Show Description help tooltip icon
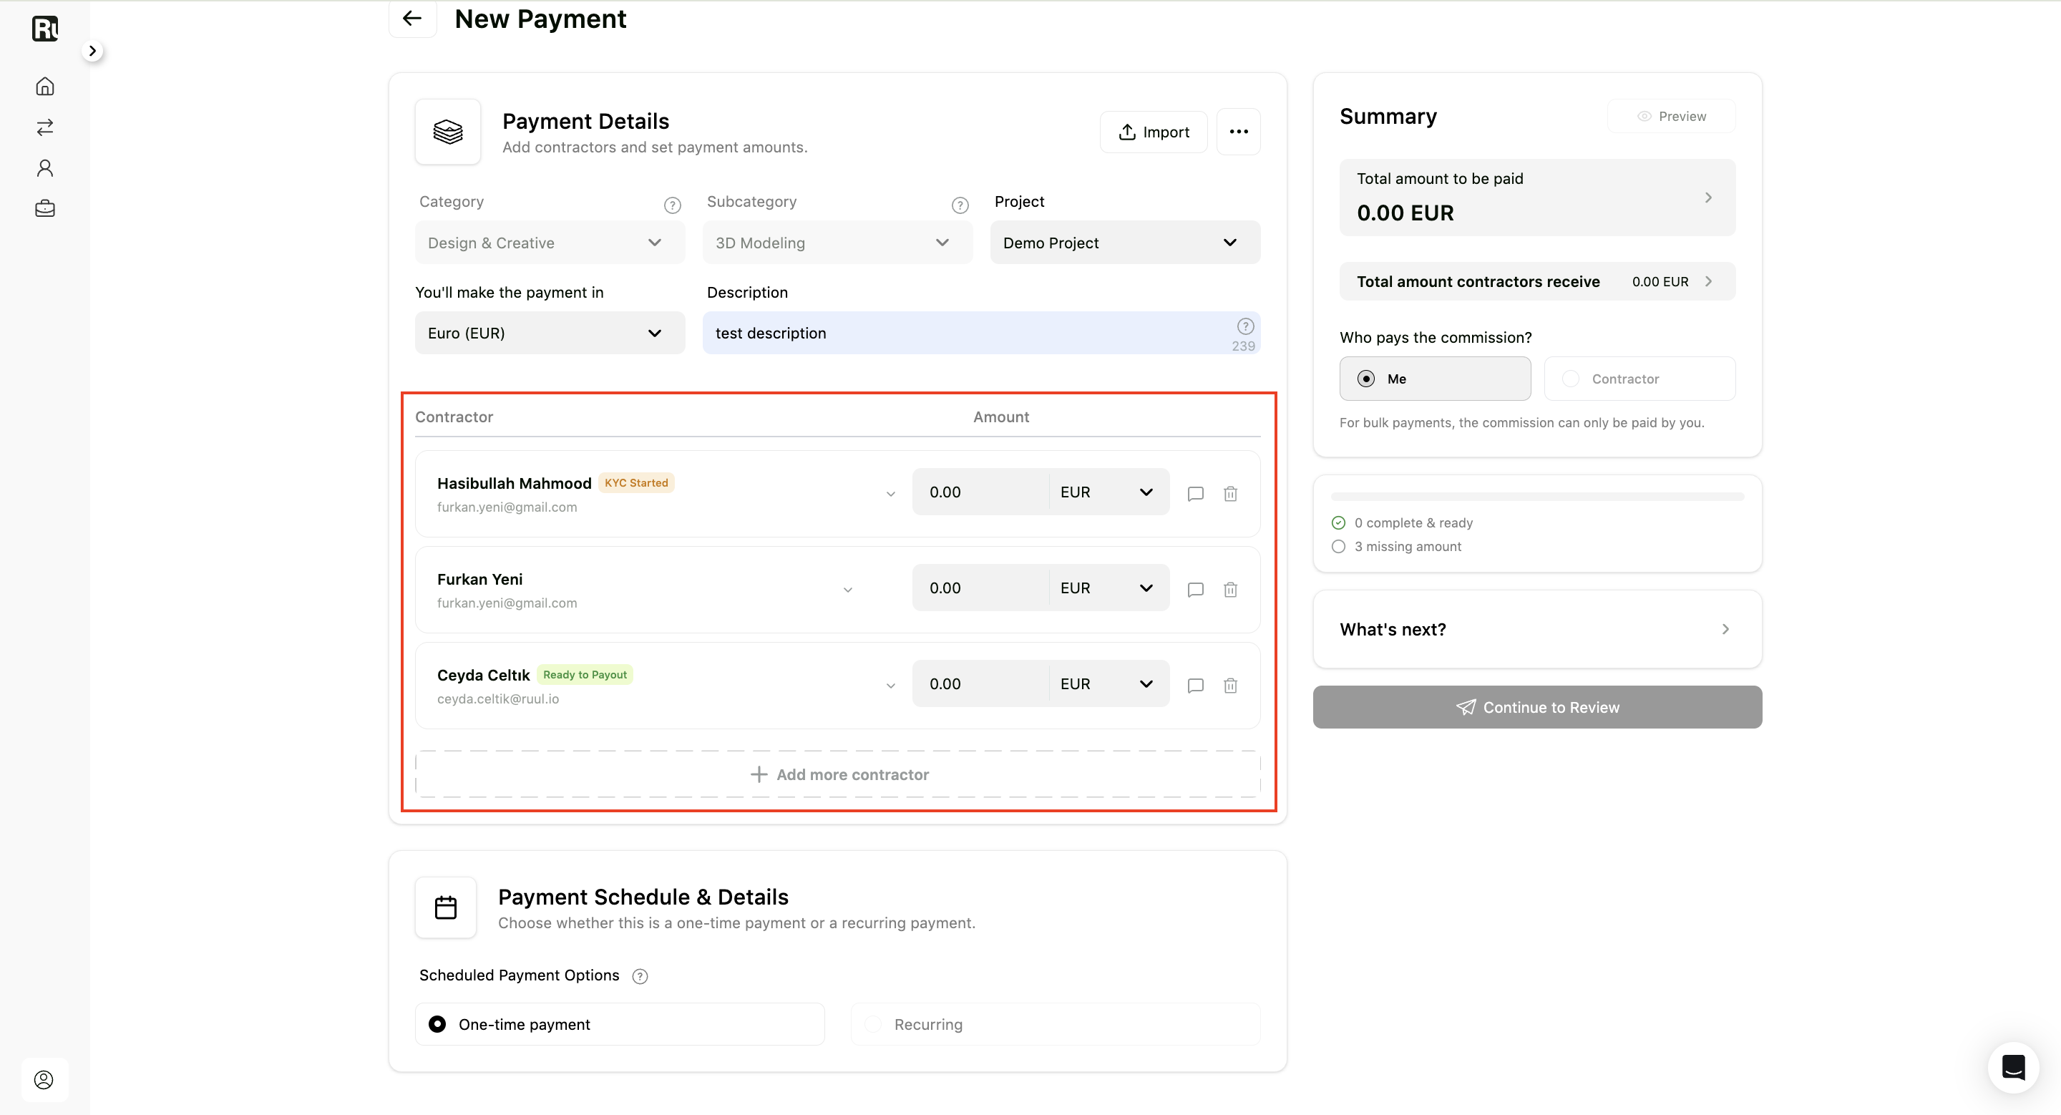The height and width of the screenshot is (1115, 2061). point(1246,326)
